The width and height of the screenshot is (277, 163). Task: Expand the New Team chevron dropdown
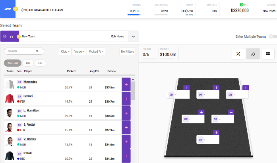point(134,36)
